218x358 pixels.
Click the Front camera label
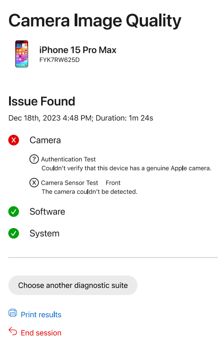(x=113, y=183)
